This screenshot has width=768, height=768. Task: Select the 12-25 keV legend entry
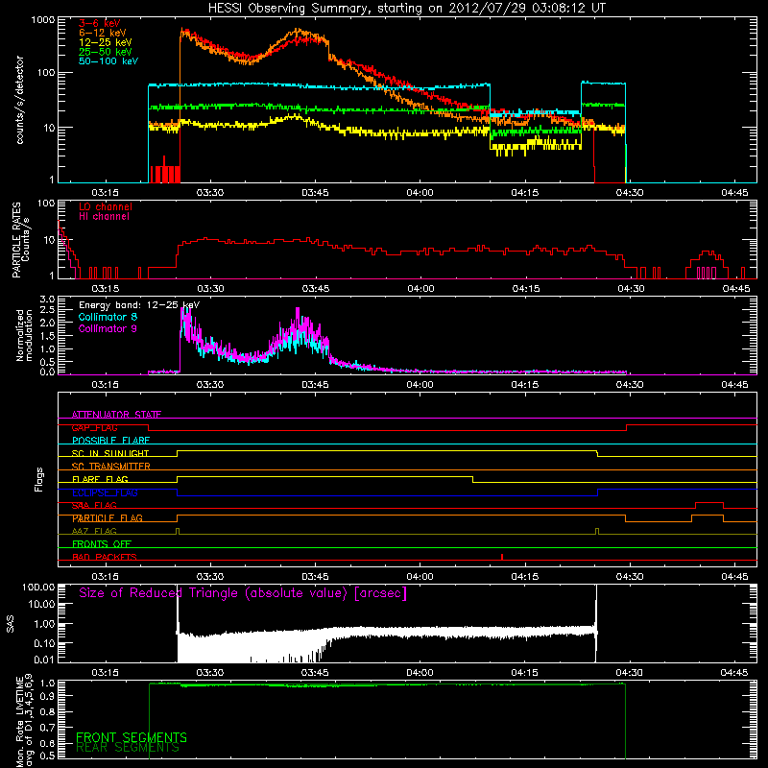pyautogui.click(x=106, y=42)
